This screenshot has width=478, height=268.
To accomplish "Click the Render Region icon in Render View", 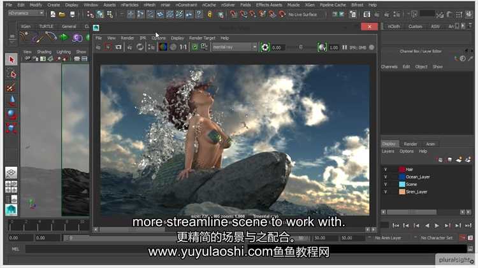I will 108,47.
